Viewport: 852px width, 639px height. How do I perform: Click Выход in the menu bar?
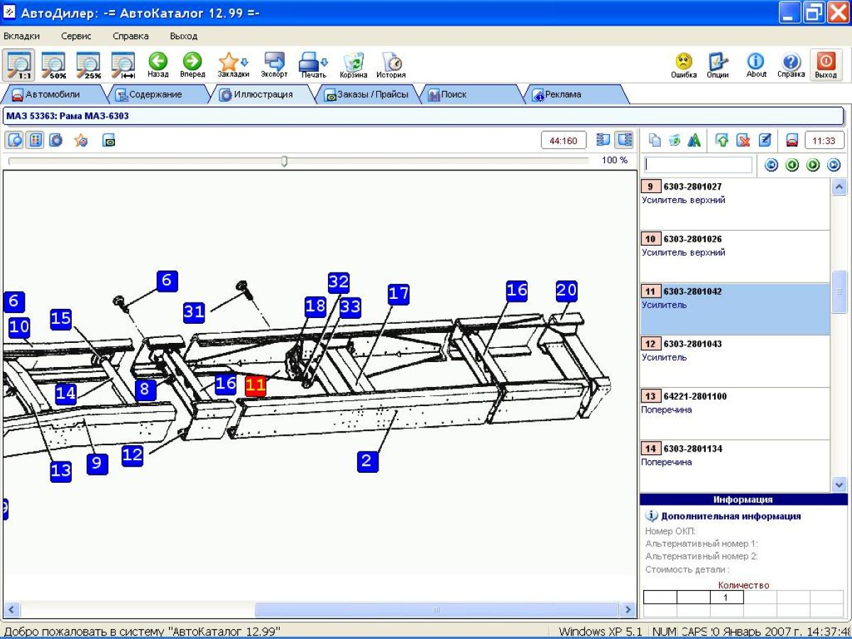click(184, 36)
